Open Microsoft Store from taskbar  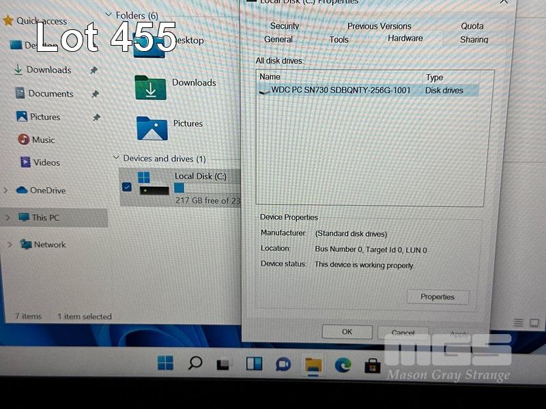372,365
